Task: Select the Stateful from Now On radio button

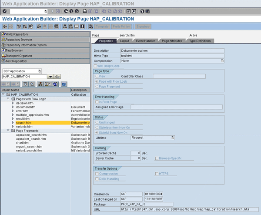Action: click(97, 132)
